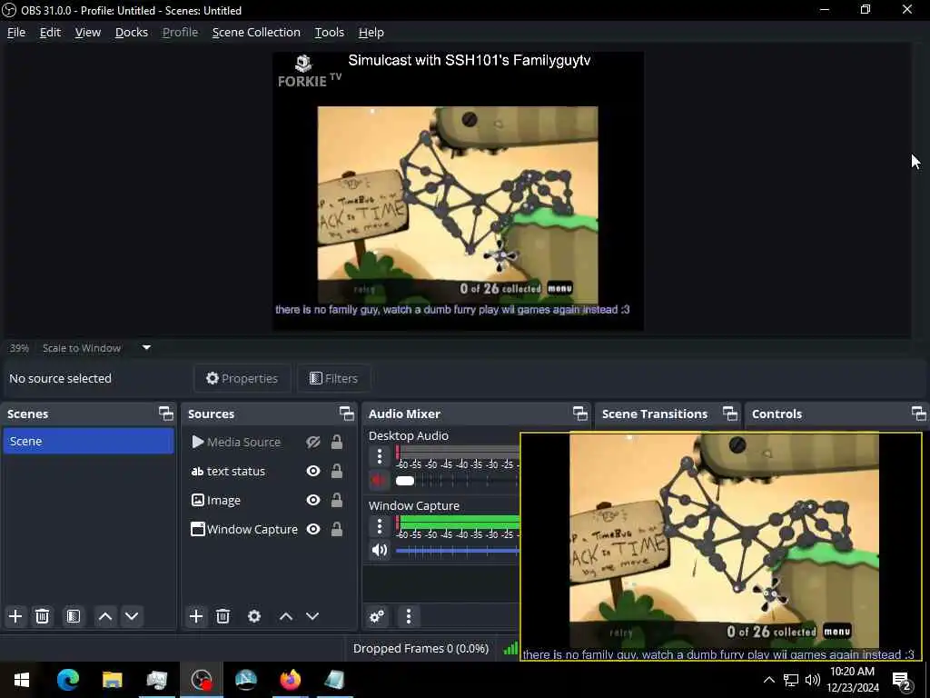930x698 pixels.
Task: Click the Dropped Frames 0 (0.0%) status text
Action: coord(420,649)
